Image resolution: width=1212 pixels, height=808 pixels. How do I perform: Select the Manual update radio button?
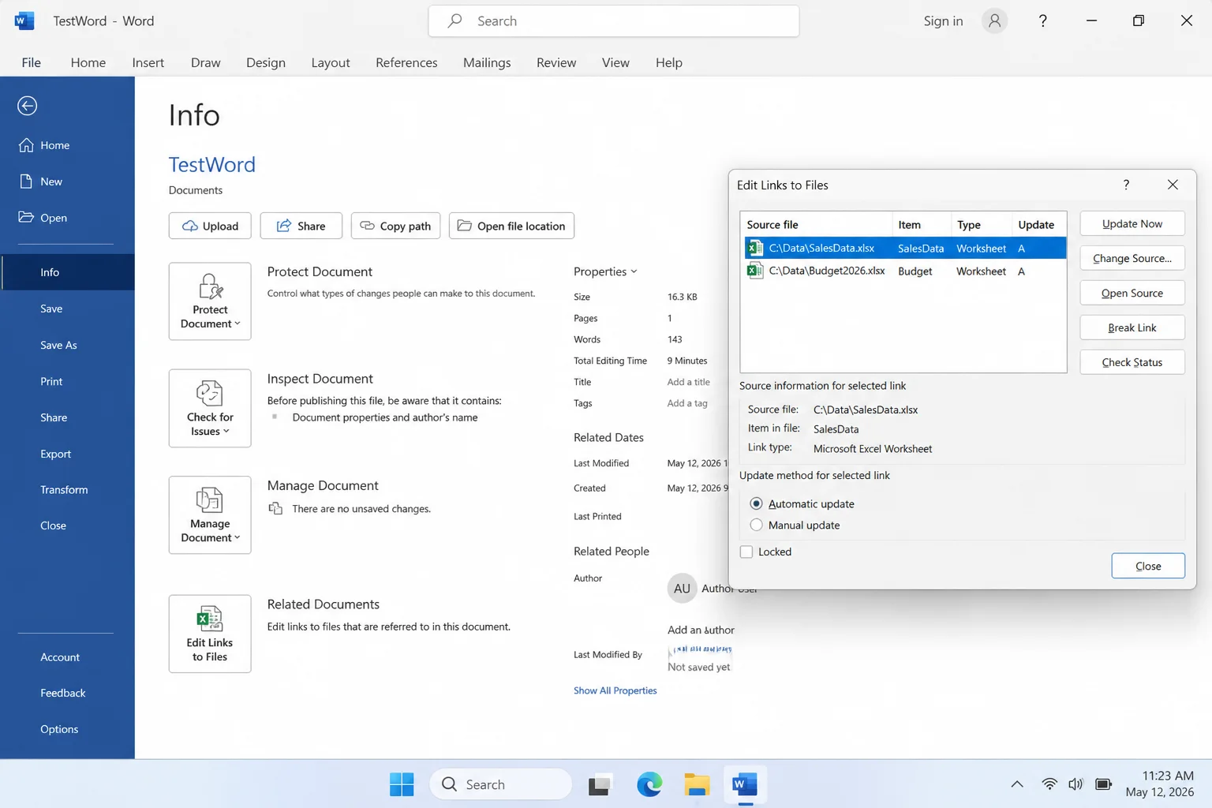coord(756,525)
